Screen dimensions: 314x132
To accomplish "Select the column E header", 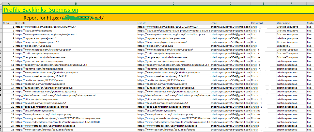I will (x=263, y=4).
